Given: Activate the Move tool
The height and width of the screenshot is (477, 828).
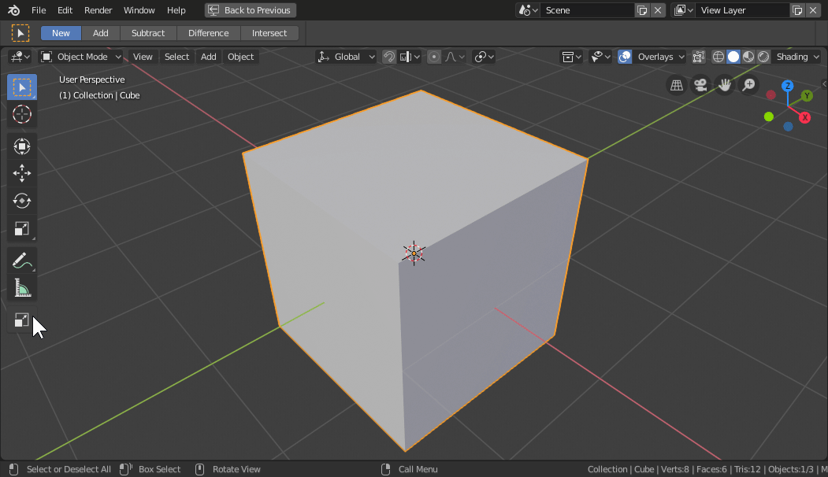Looking at the screenshot, I should point(22,173).
